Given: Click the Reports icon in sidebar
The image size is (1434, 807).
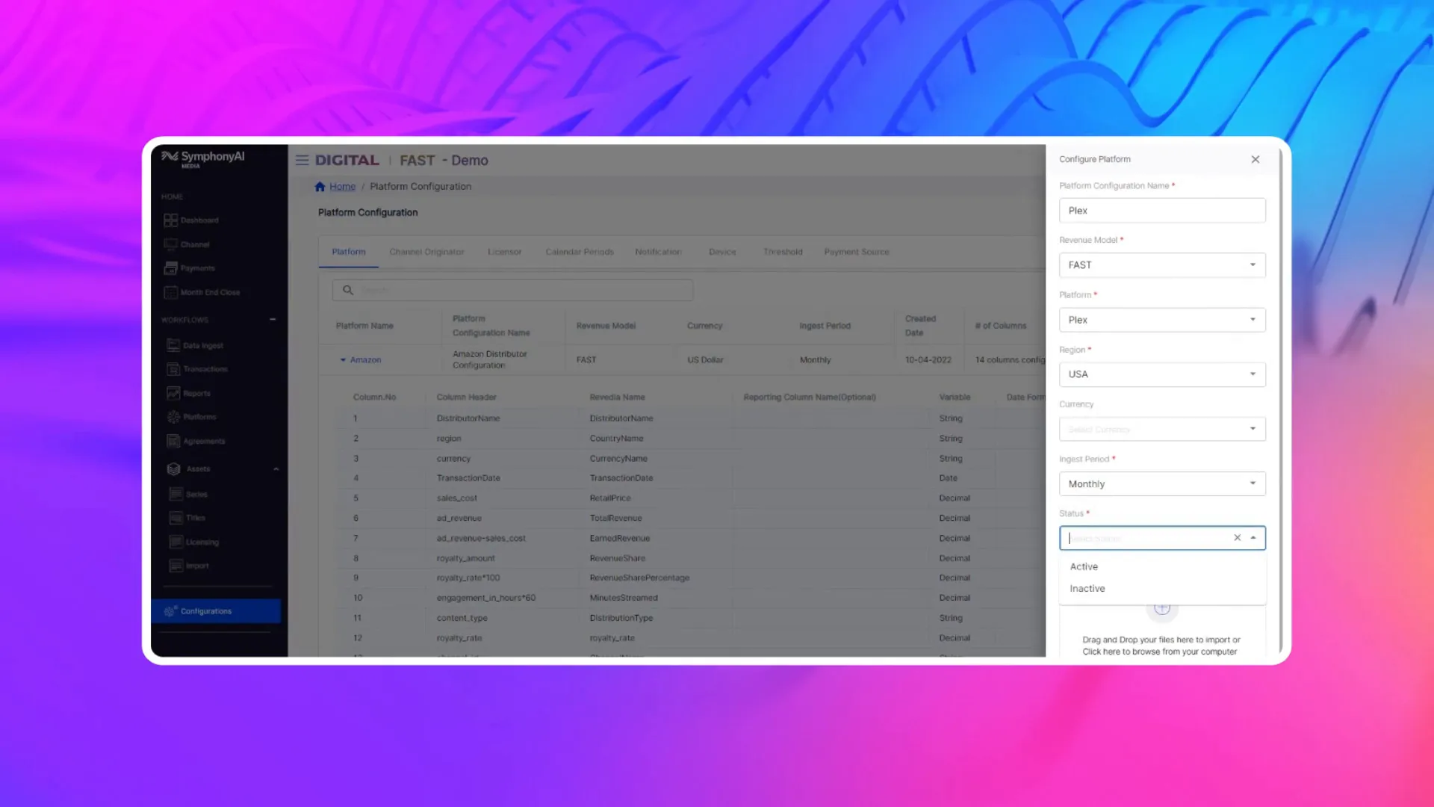Looking at the screenshot, I should click(173, 393).
